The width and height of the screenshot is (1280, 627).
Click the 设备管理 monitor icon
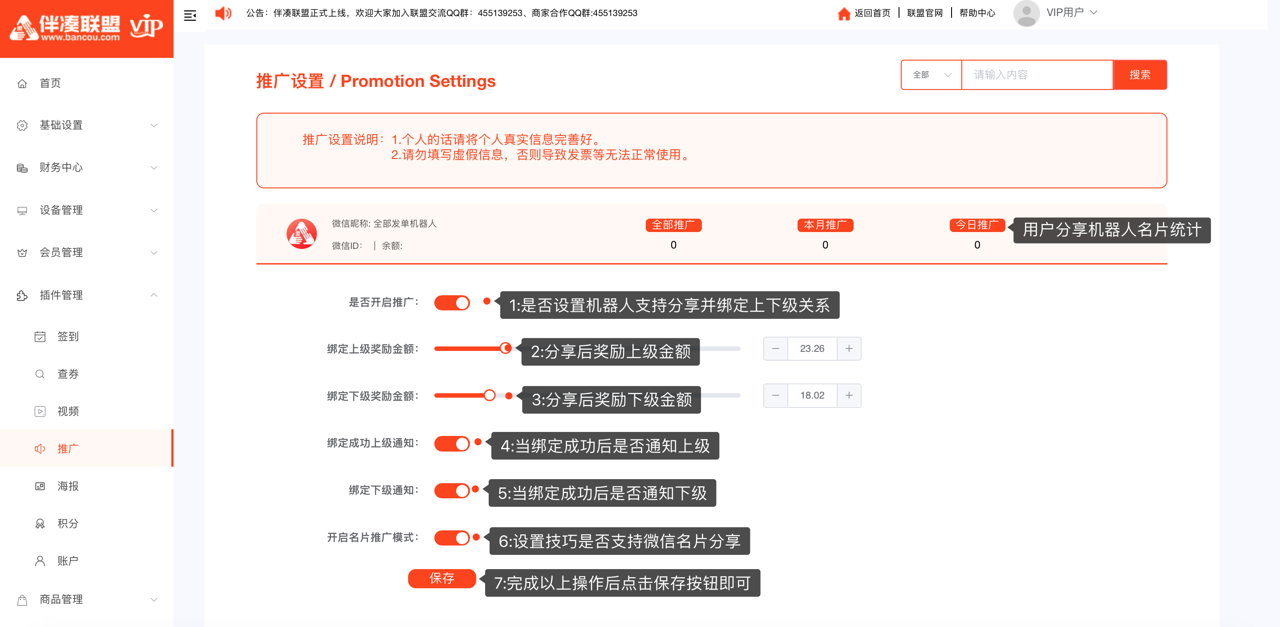(22, 211)
